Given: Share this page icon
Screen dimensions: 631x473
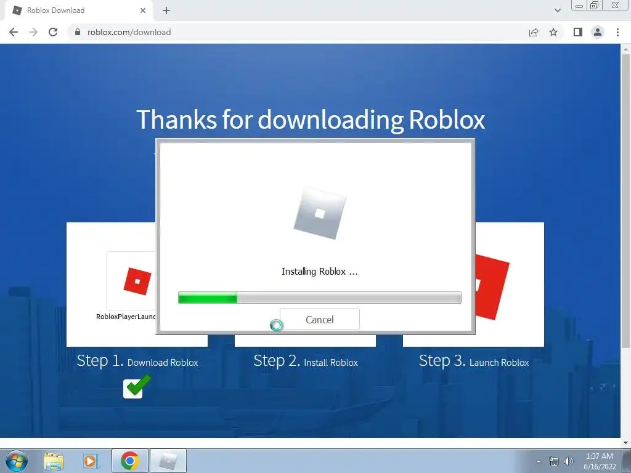Looking at the screenshot, I should pyautogui.click(x=534, y=32).
